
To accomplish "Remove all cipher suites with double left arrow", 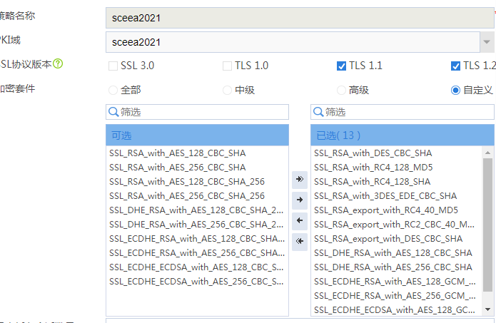I will pos(300,241).
